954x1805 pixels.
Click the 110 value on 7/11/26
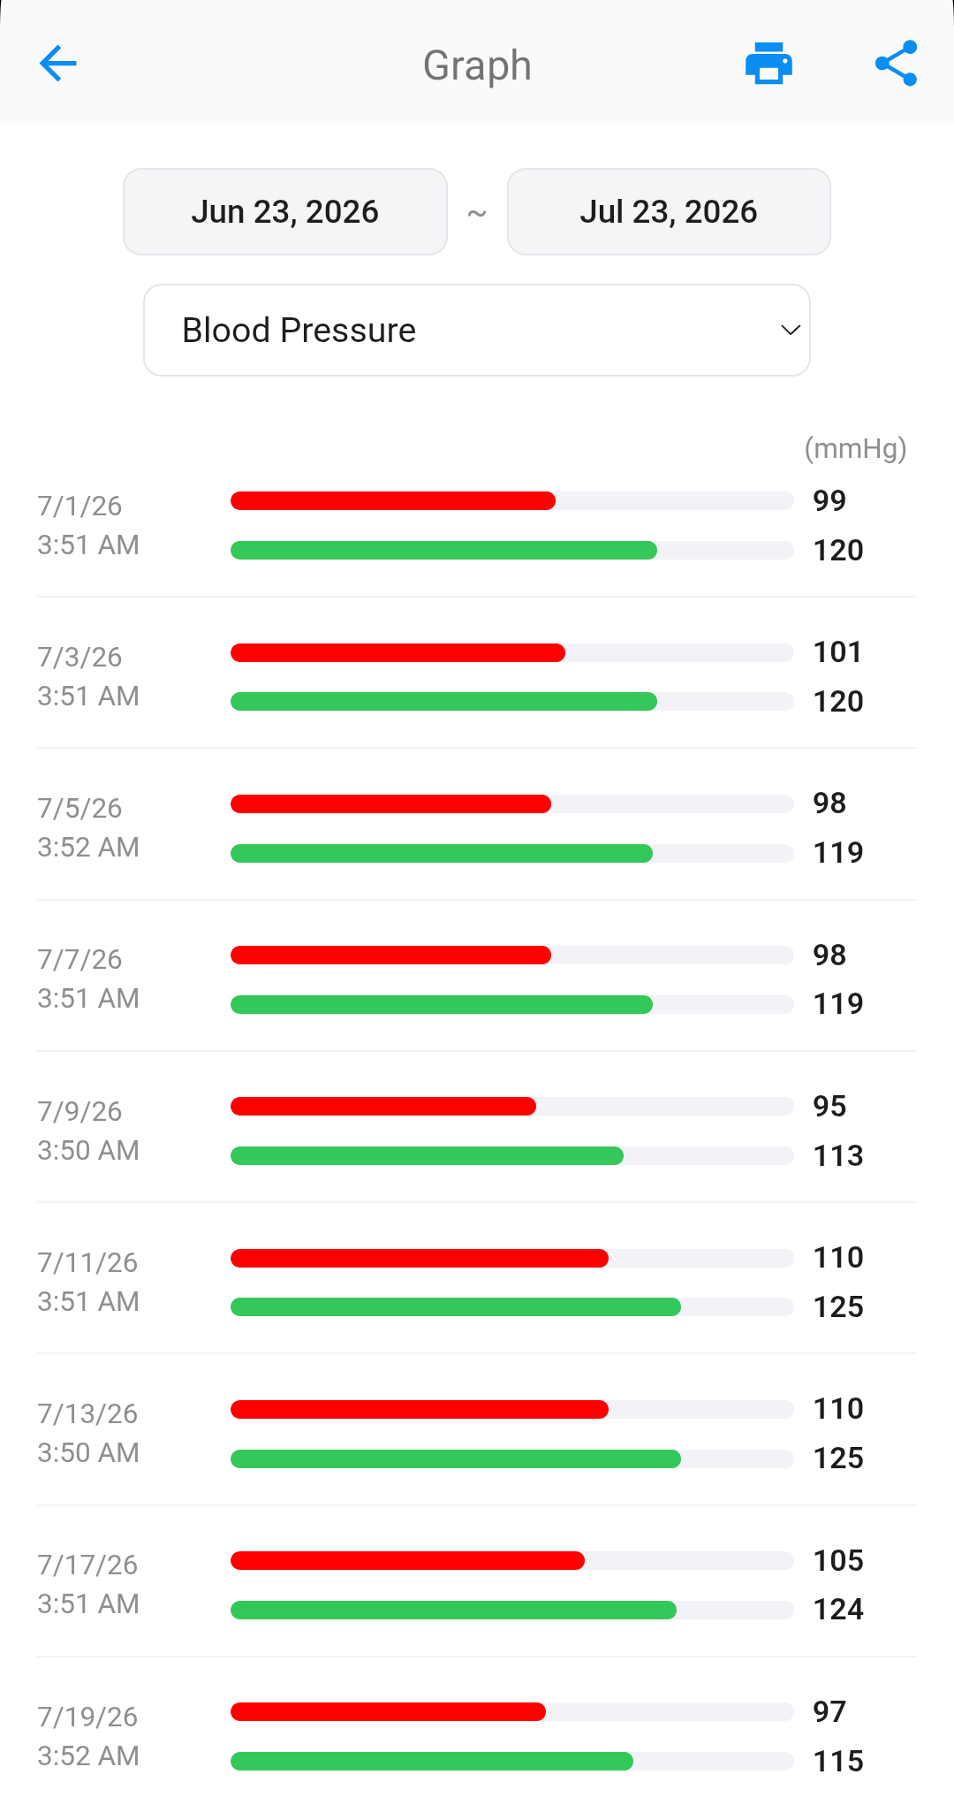tap(838, 1258)
